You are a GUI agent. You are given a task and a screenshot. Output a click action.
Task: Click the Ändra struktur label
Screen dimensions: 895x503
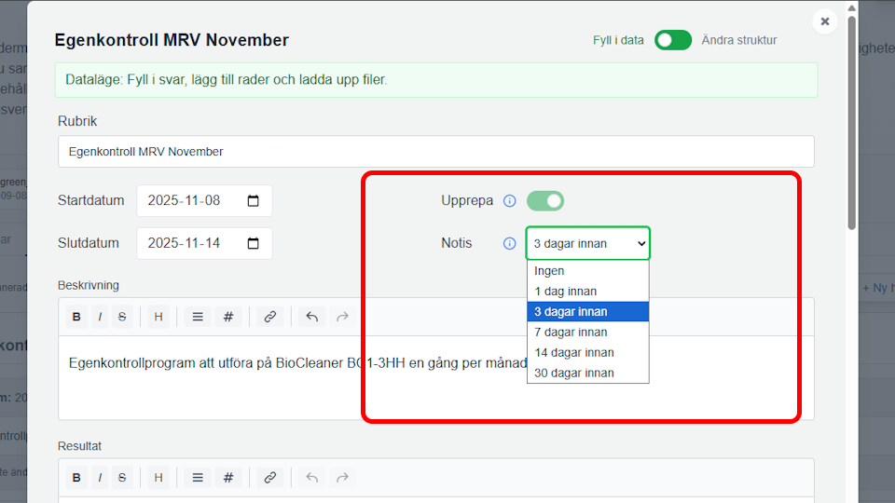point(739,40)
